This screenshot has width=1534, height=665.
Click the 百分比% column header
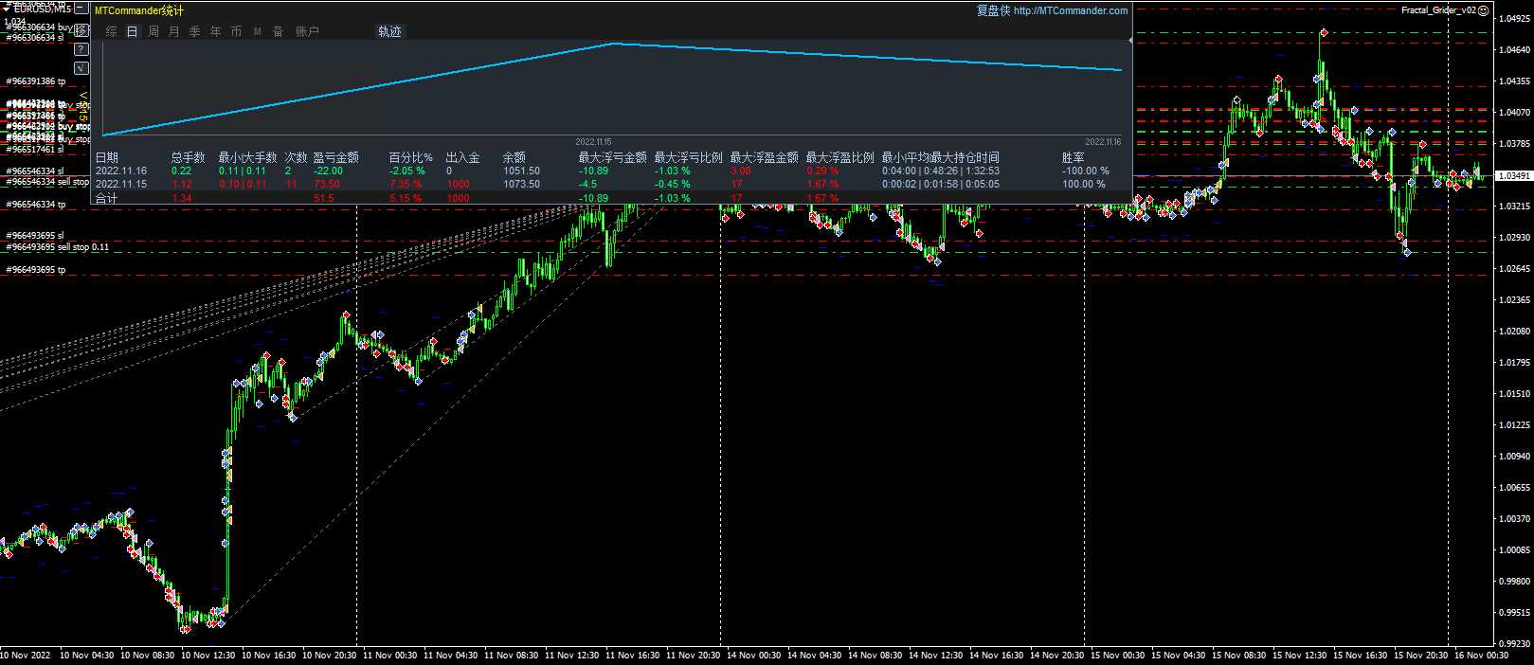(x=411, y=157)
